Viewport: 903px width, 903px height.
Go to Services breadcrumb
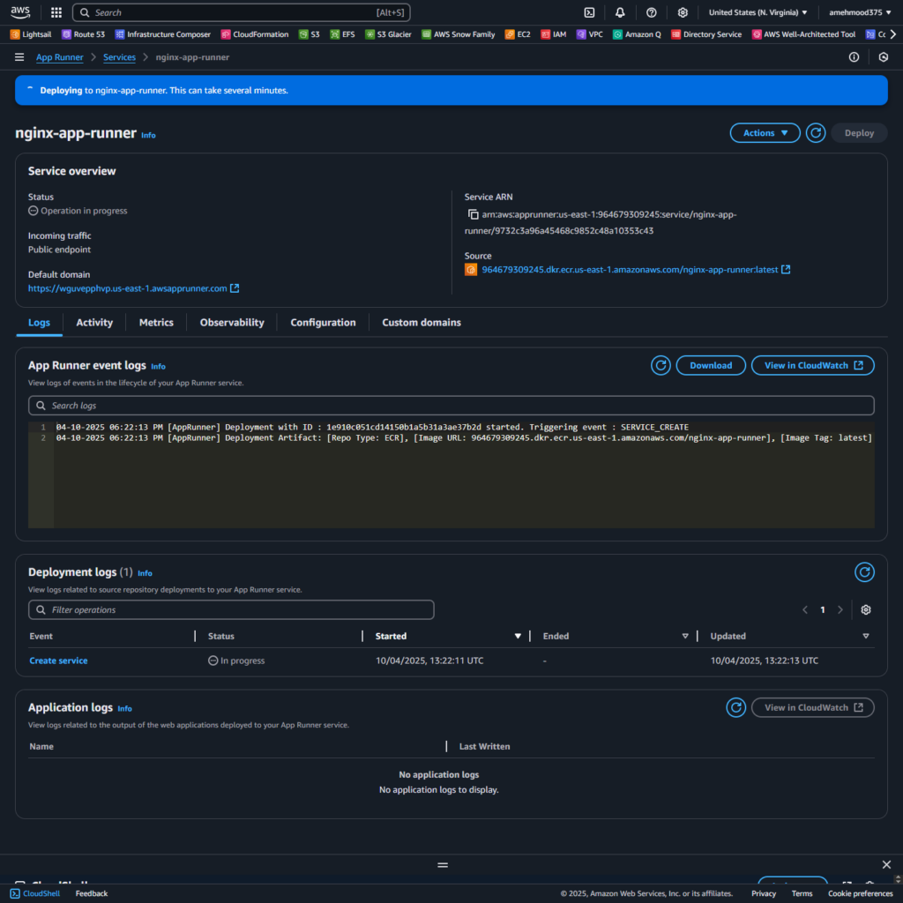119,57
